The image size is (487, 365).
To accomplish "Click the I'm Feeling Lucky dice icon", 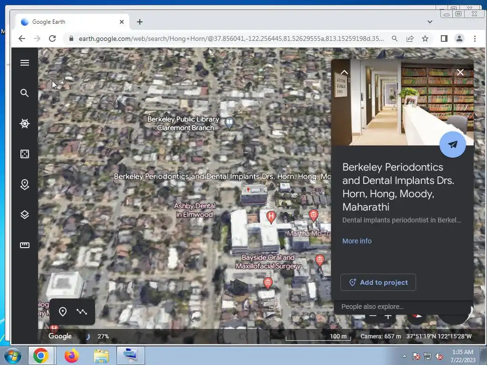I will (x=25, y=154).
